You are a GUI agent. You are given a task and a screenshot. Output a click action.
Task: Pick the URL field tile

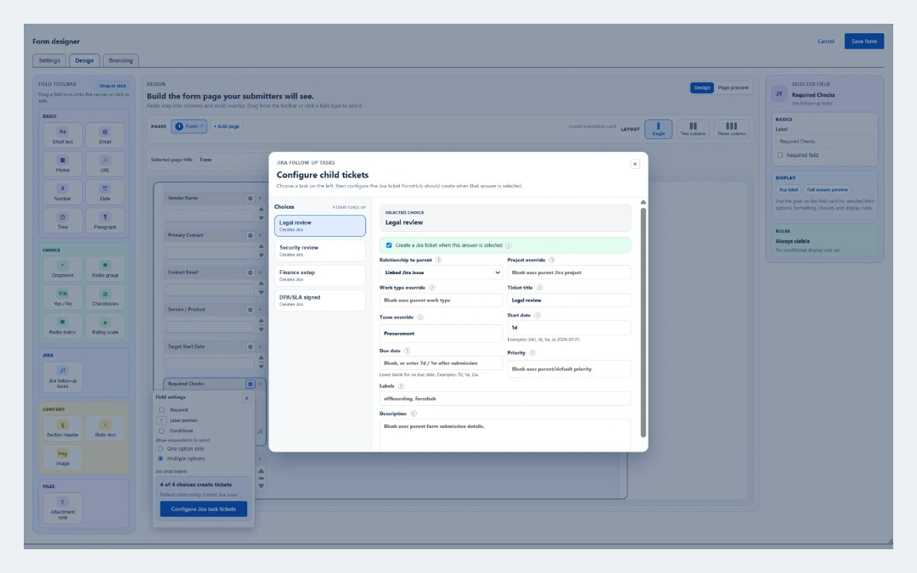click(x=104, y=164)
